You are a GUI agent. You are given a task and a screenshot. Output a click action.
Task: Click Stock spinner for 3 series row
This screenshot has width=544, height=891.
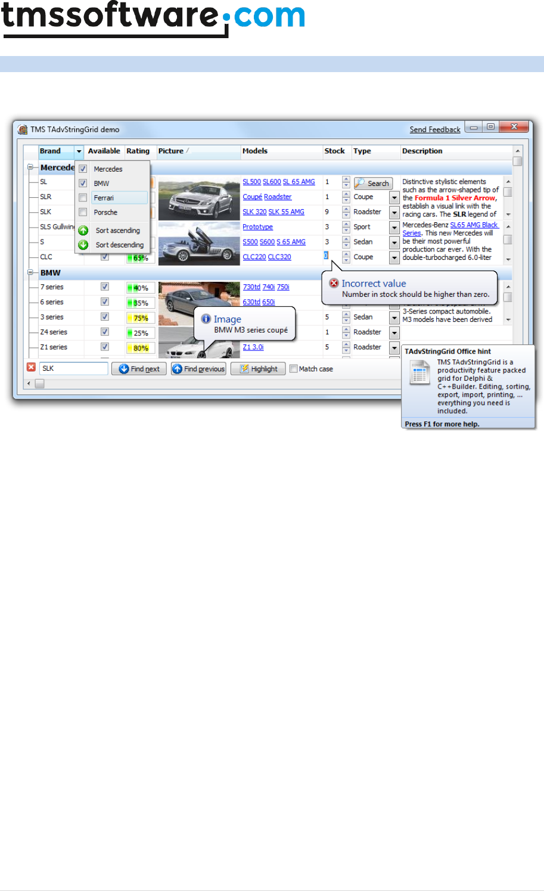(x=346, y=317)
